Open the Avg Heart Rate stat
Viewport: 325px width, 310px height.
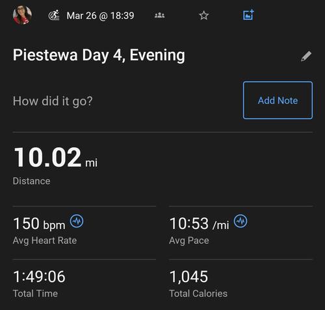(x=45, y=241)
